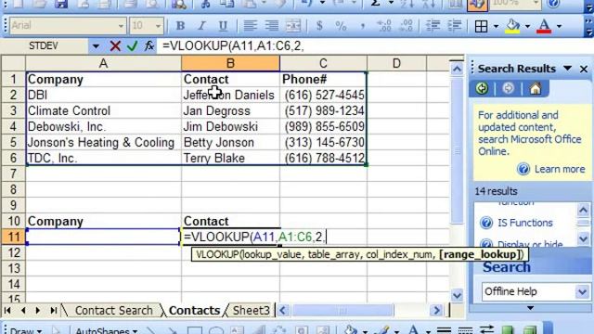Image resolution: width=594 pixels, height=334 pixels.
Task: Go to task pane Home
Action: click(x=536, y=89)
